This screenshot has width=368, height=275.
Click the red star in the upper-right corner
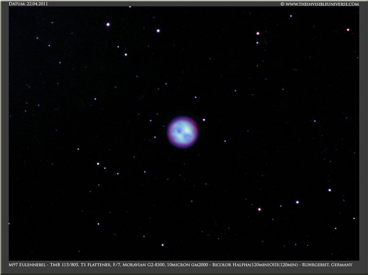[x=348, y=30]
